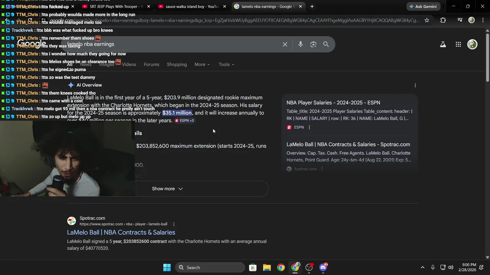
Task: Submit the search with the magnifier icon
Action: pos(326,44)
